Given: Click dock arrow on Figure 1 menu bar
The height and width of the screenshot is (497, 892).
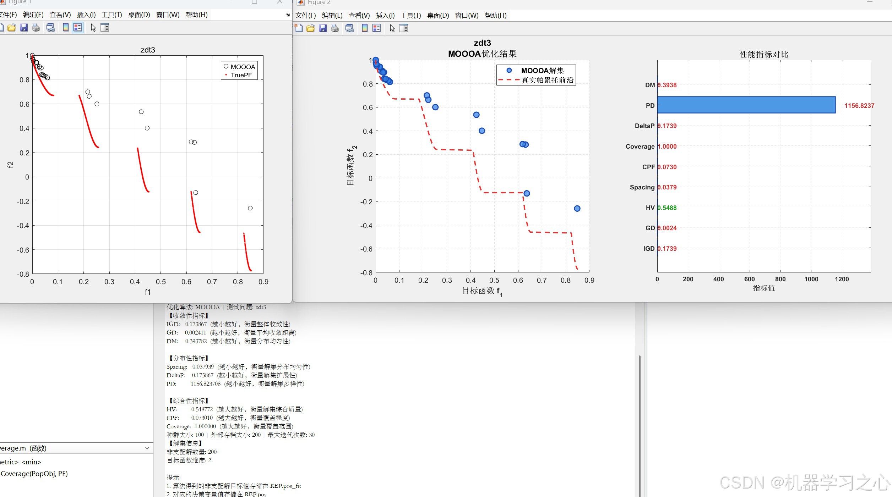Looking at the screenshot, I should (287, 15).
